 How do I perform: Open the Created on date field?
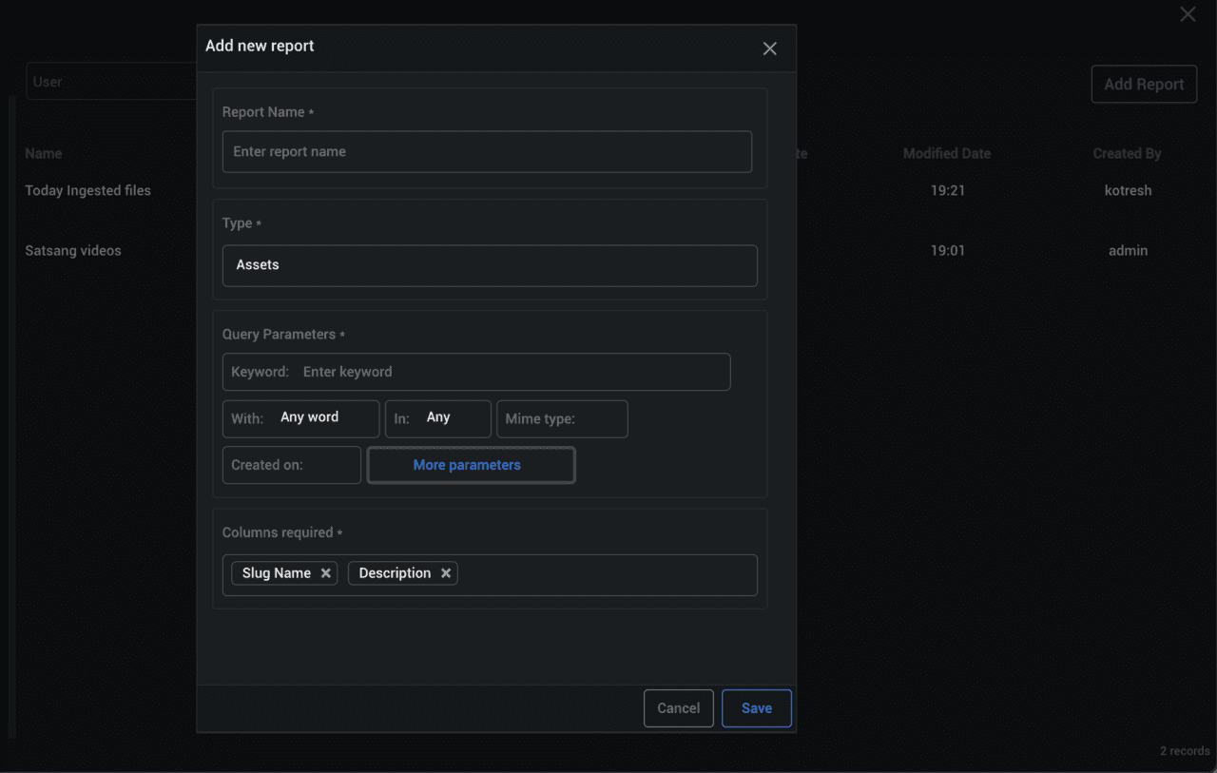tap(292, 465)
